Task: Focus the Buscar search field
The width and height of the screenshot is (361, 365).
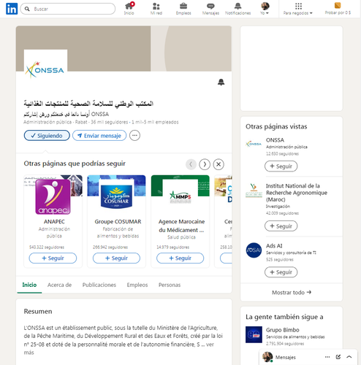Action: point(68,9)
